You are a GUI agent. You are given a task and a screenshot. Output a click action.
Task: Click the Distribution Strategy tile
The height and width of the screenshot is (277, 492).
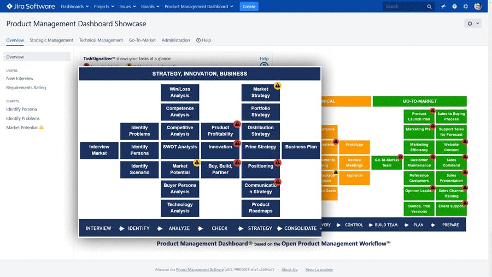point(260,131)
